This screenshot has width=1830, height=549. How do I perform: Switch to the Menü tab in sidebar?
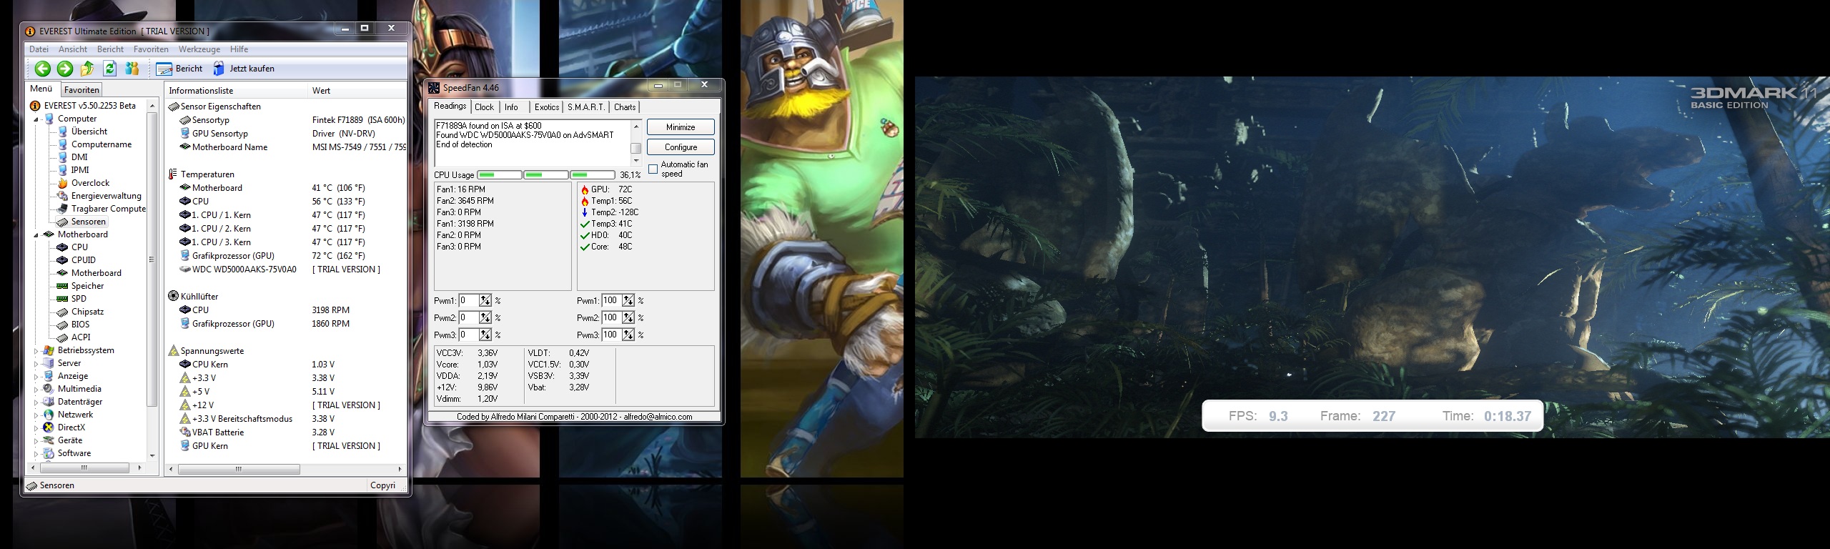[41, 89]
